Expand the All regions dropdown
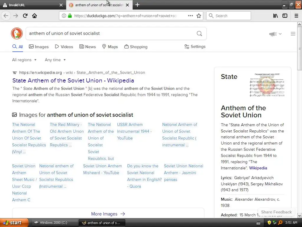This screenshot has width=302, height=227. click(x=24, y=60)
